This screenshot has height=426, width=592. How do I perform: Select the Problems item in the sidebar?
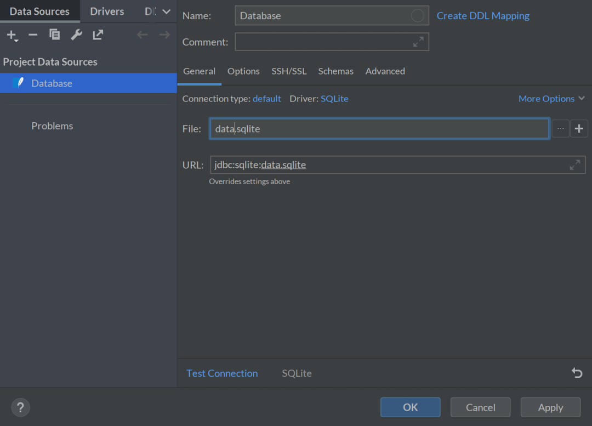coord(52,126)
